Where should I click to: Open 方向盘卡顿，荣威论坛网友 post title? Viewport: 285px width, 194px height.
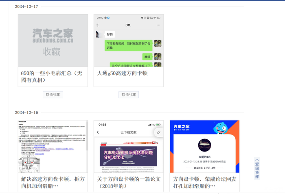click(204, 183)
